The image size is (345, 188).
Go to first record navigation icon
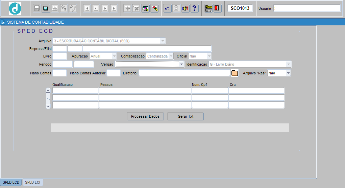pyautogui.click(x=87, y=8)
